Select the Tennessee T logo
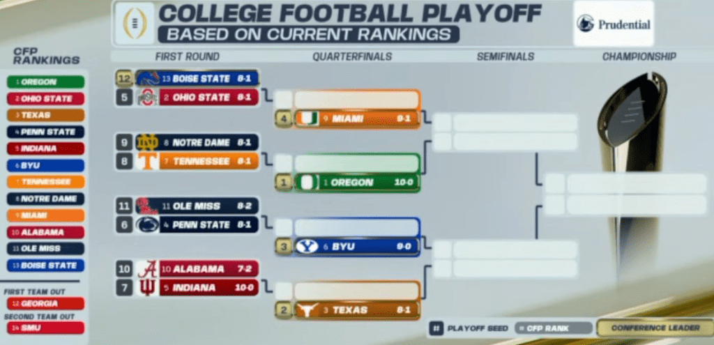The image size is (714, 345). coord(147,161)
